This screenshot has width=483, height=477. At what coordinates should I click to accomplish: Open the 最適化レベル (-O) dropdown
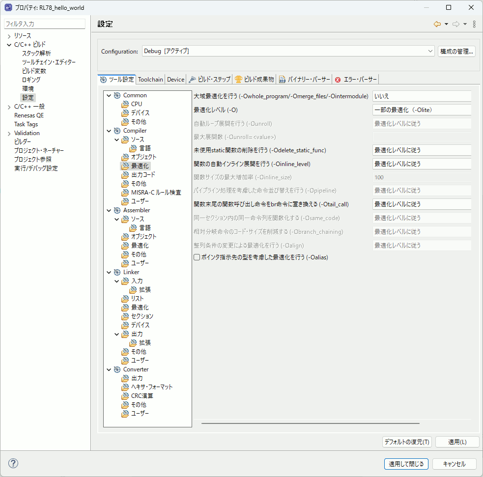tap(422, 110)
